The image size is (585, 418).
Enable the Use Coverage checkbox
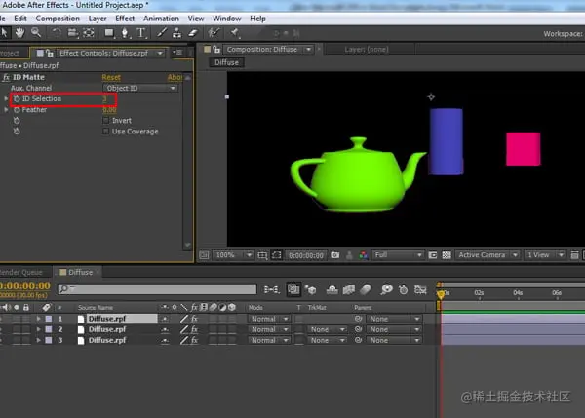click(106, 132)
